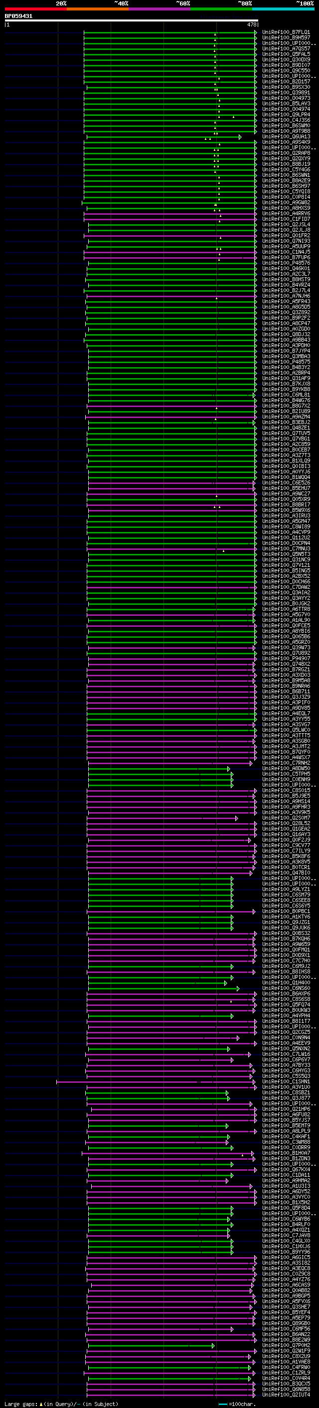The width and height of the screenshot is (319, 1408).
Task: Click the green alignment bar for UniRef100_Q7P0H2
Action: 151,1346
